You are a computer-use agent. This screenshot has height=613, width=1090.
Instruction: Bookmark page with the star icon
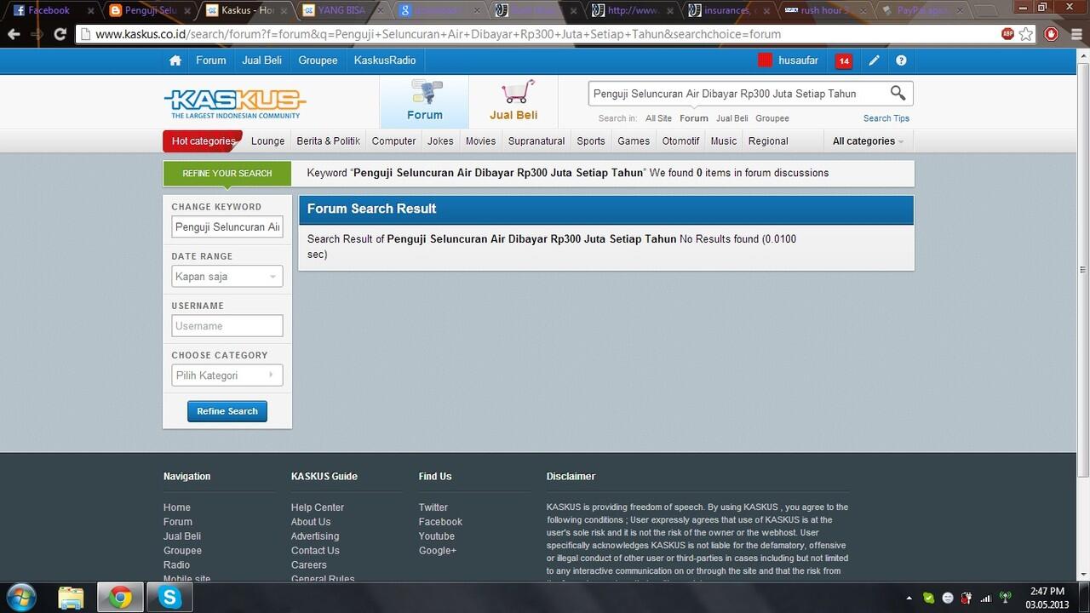(1026, 34)
